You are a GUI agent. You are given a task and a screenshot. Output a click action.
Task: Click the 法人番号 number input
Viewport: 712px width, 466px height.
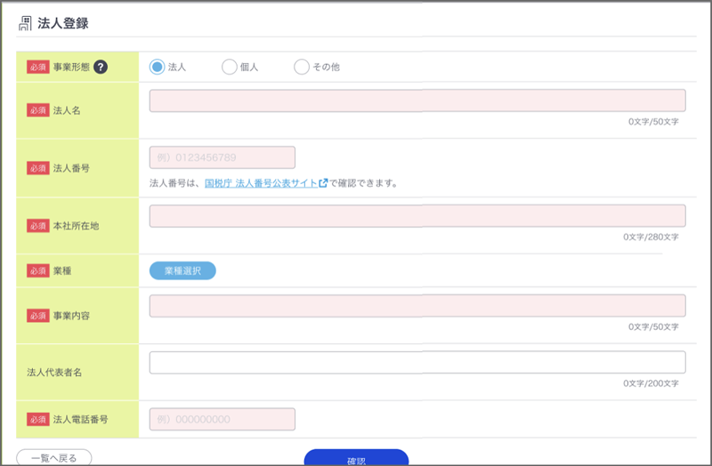click(222, 157)
